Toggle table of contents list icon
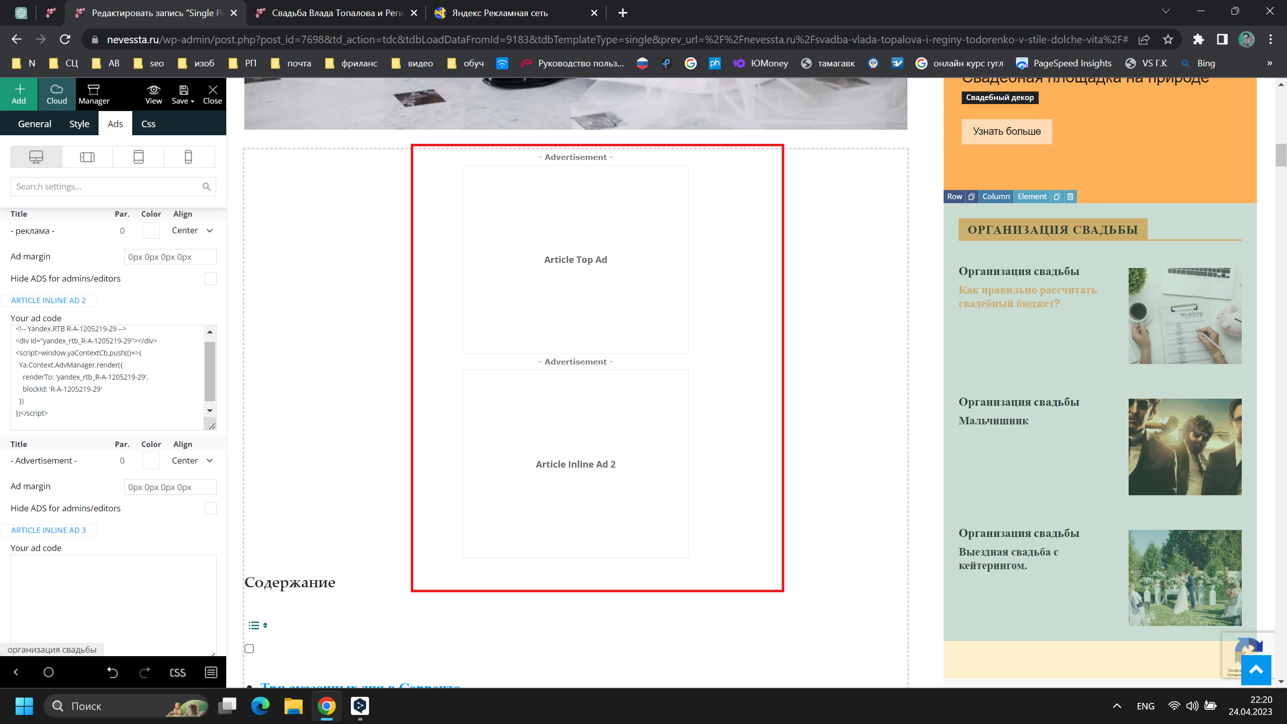Image resolution: width=1287 pixels, height=724 pixels. [258, 625]
